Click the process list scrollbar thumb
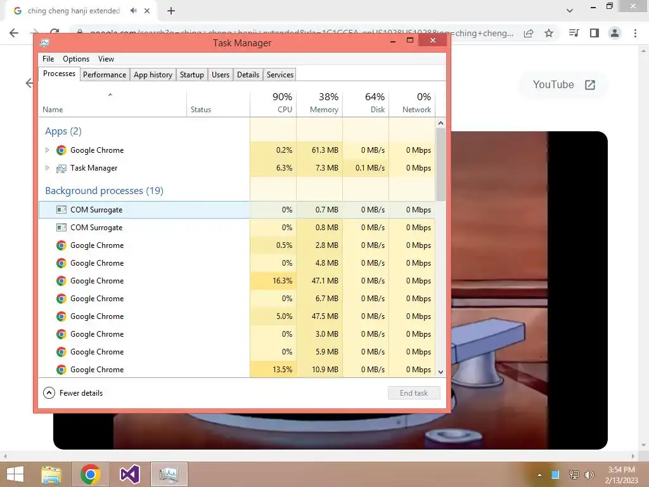Viewport: 649px width, 487px height. pos(441,164)
